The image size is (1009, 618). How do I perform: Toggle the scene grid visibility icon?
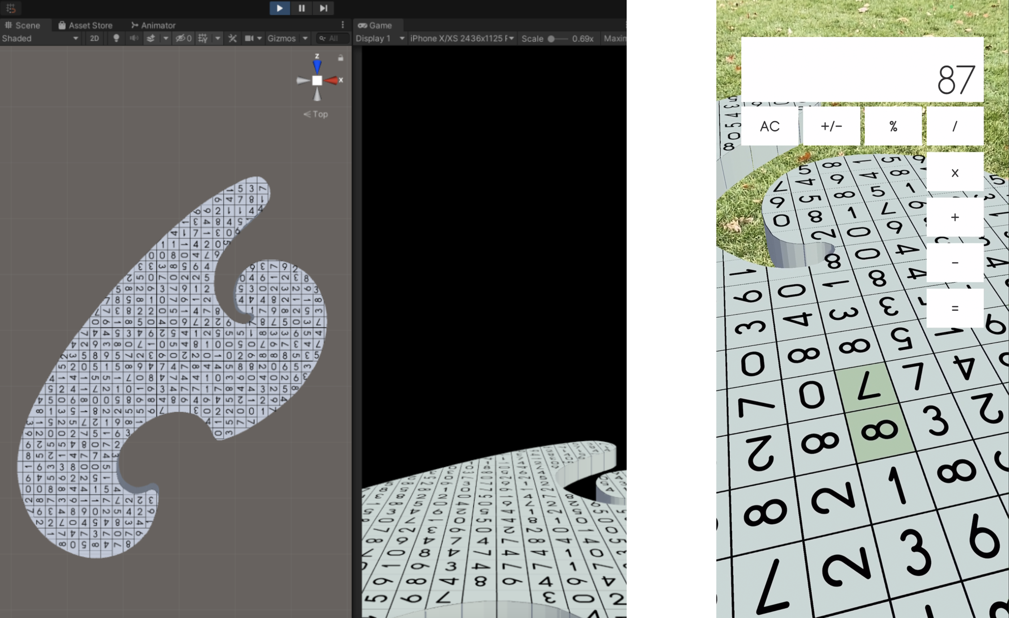(x=203, y=39)
